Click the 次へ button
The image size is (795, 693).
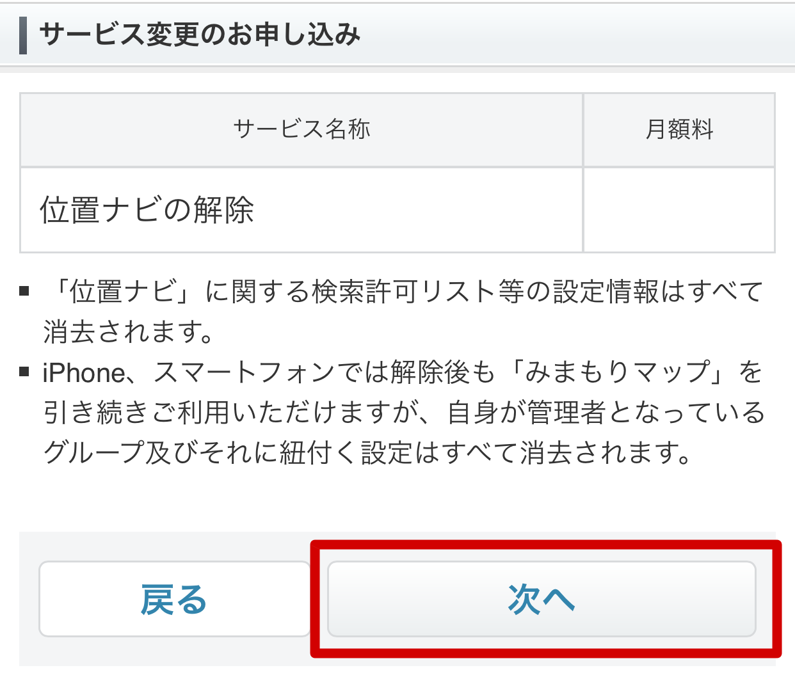pos(542,599)
